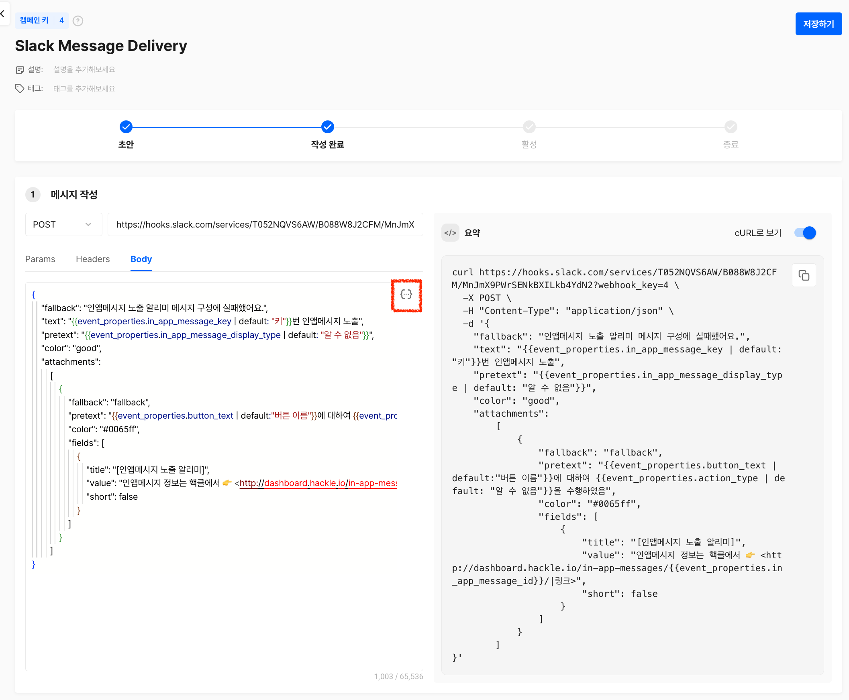The image size is (849, 700).
Task: Click the "title" line in body editor
Action: (148, 470)
